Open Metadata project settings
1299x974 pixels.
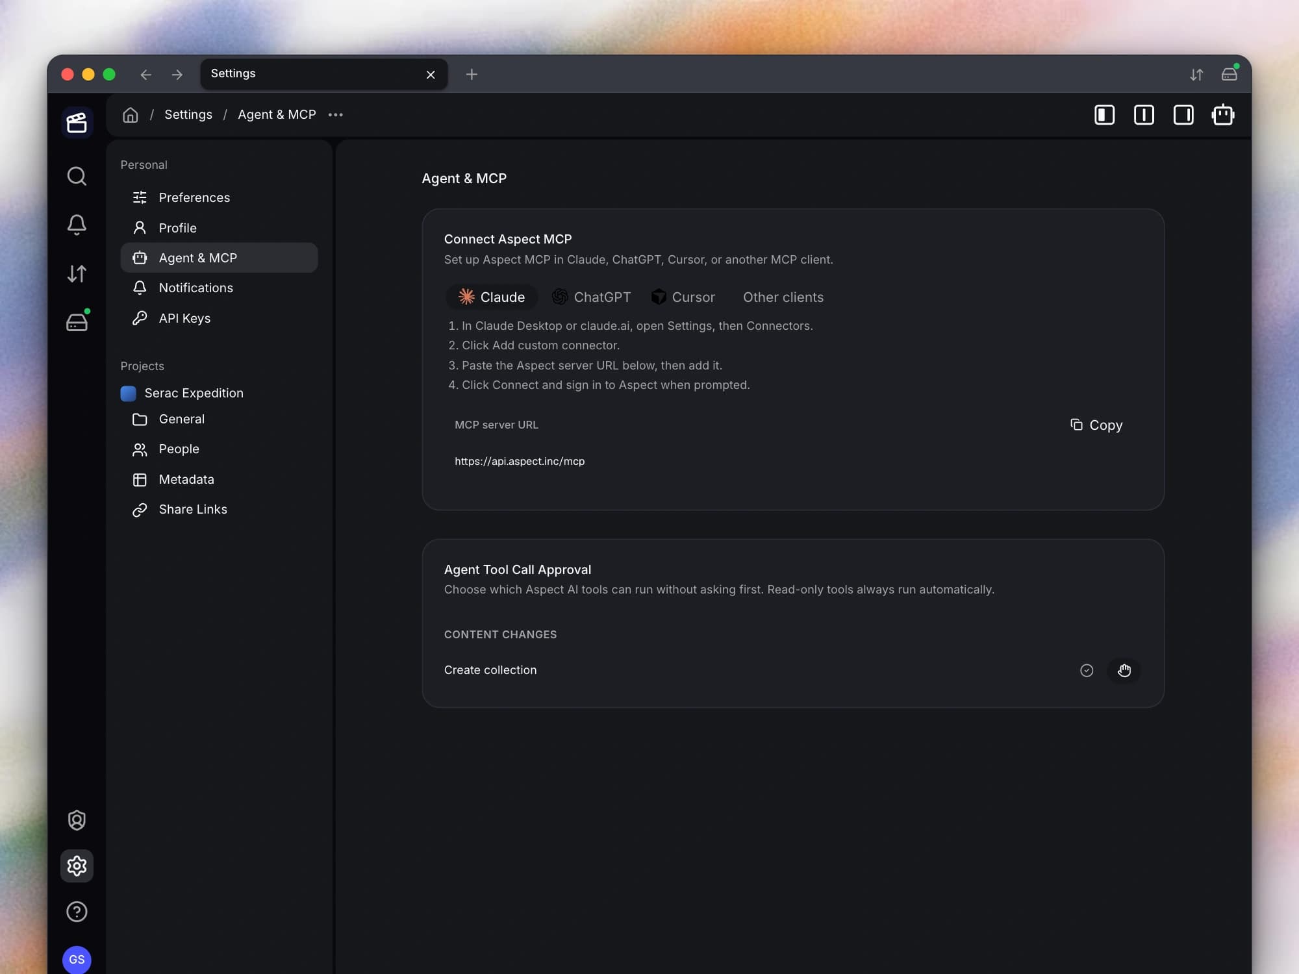coord(219,479)
